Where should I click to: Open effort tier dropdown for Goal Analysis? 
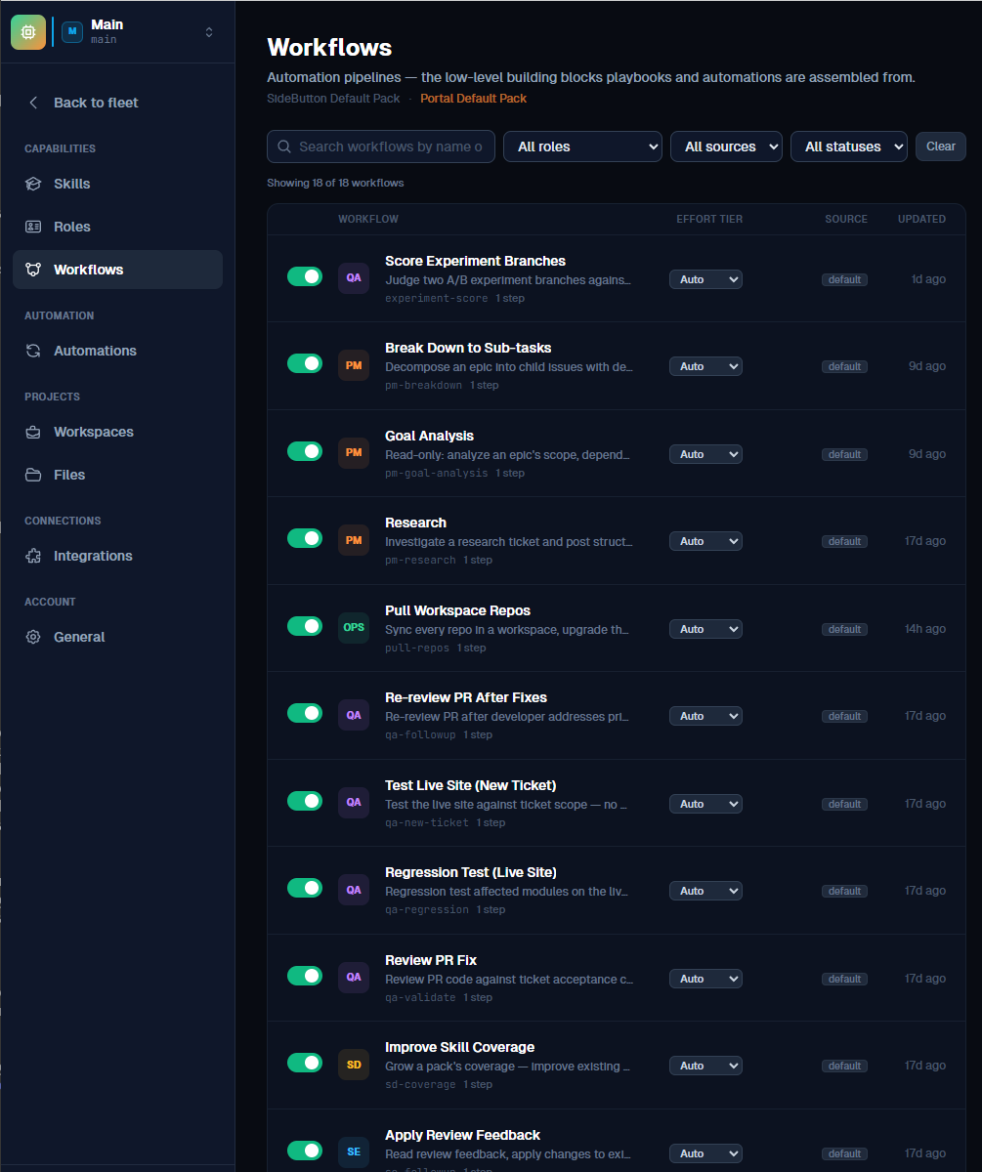[x=705, y=454]
